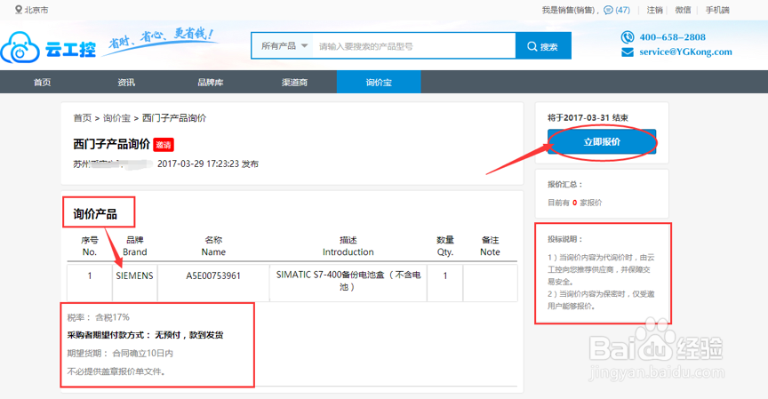
Task: Open the 微信 link in the top bar
Action: (x=683, y=10)
